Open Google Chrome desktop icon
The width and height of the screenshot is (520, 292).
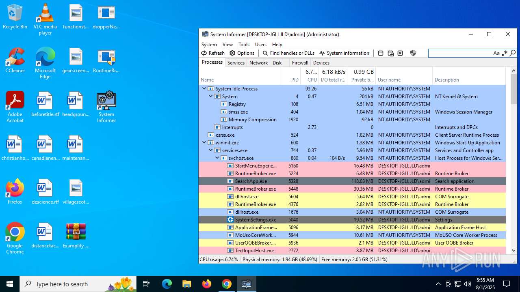tap(15, 238)
